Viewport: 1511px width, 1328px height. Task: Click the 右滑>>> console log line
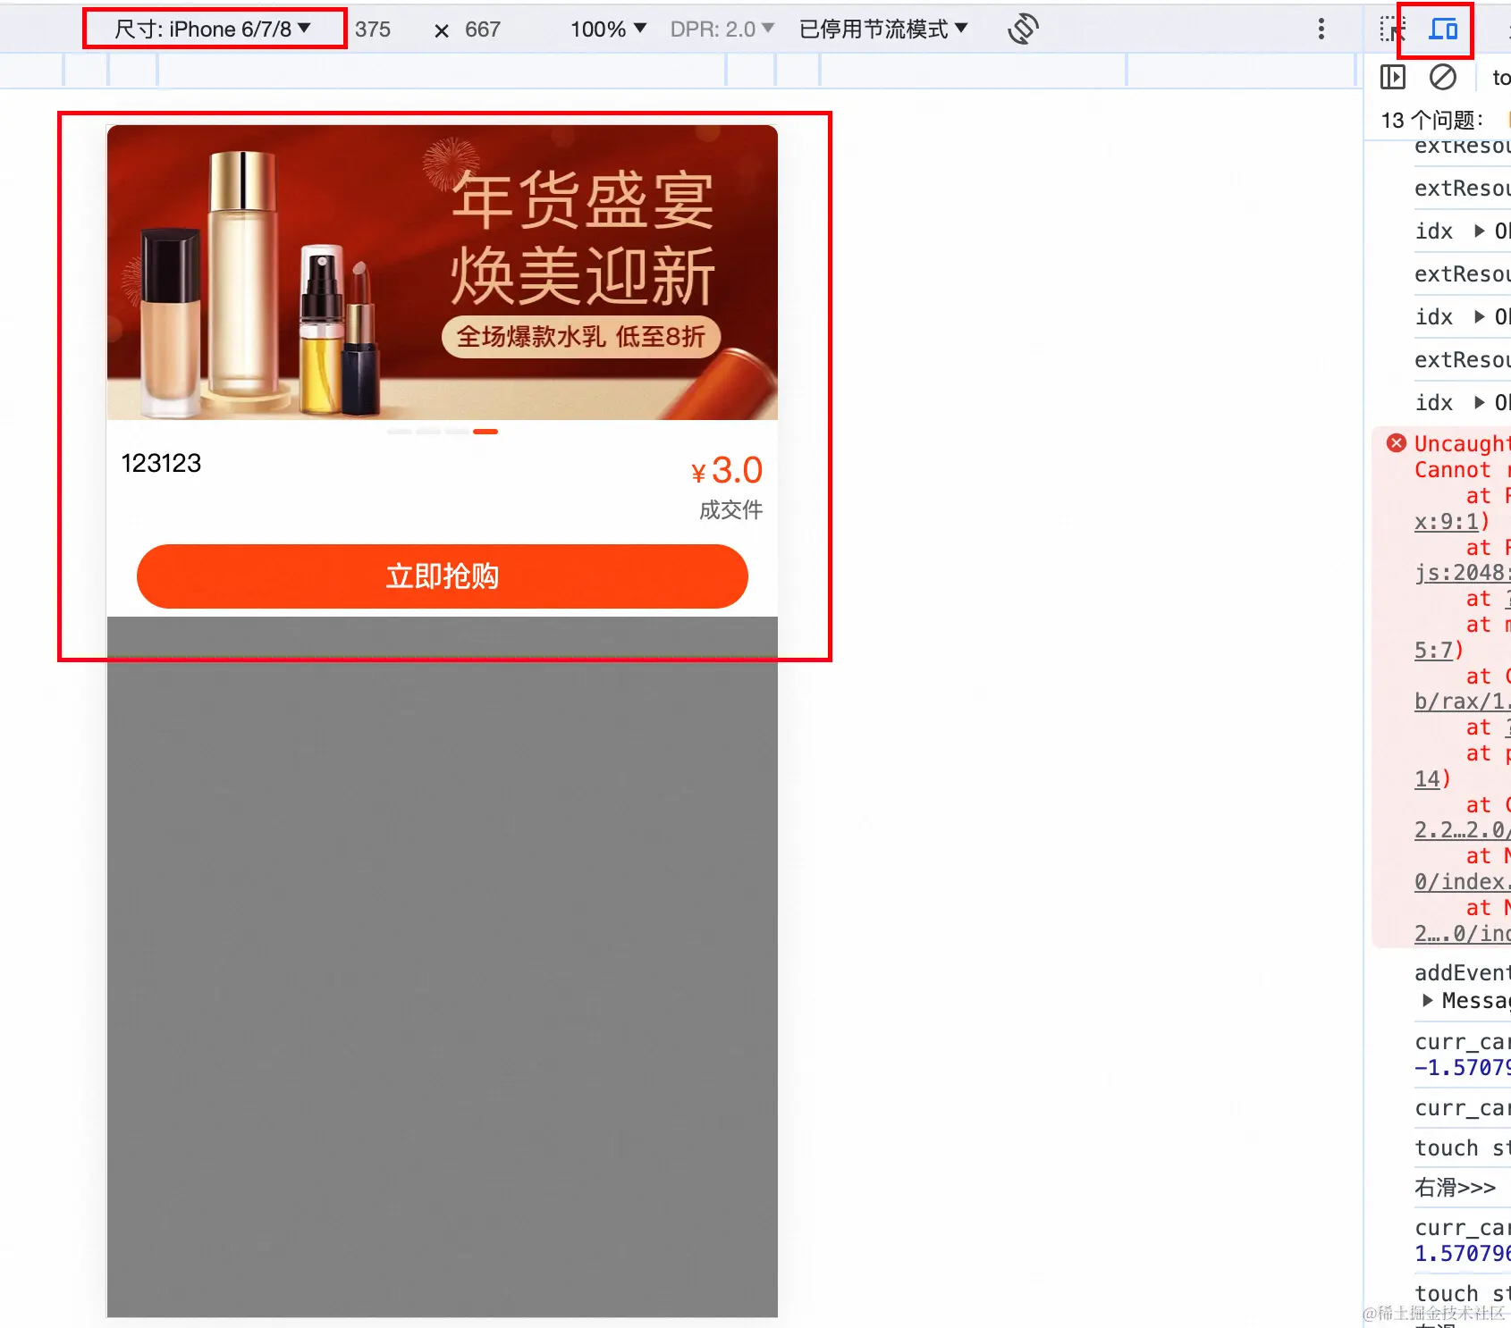coord(1455,1188)
